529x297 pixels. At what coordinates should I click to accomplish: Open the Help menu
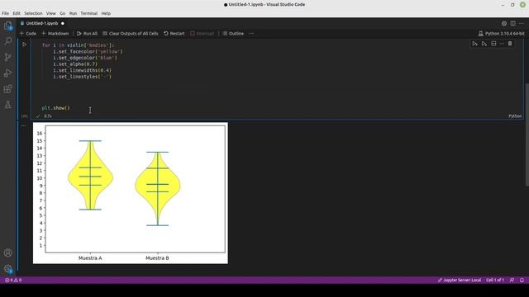tap(106, 13)
